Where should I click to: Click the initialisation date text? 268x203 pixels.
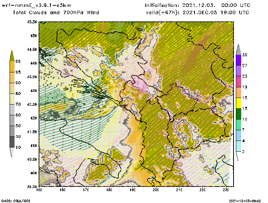[x=198, y=5]
